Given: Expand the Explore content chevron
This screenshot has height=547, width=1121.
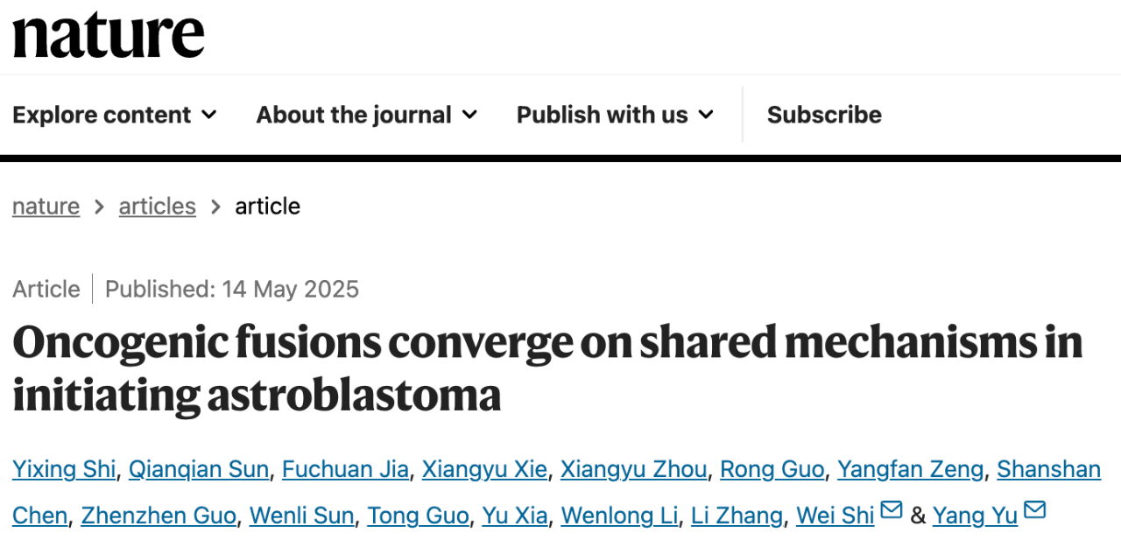Looking at the screenshot, I should click(209, 115).
